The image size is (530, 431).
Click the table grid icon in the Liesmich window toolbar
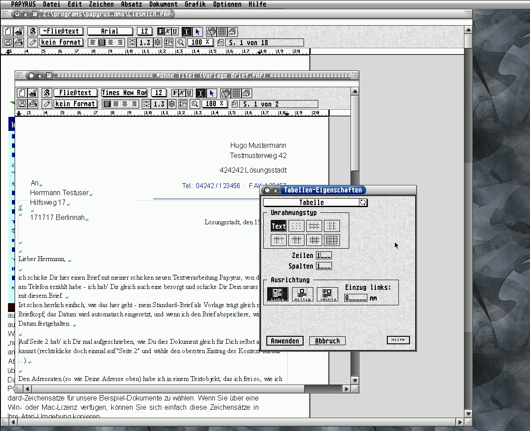tap(222, 31)
